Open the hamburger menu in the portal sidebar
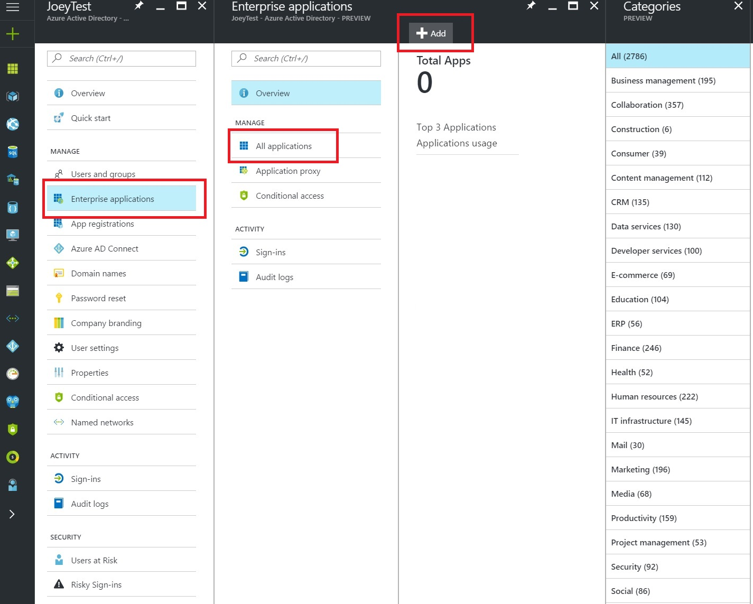Viewport: 753px width, 604px height. tap(12, 7)
